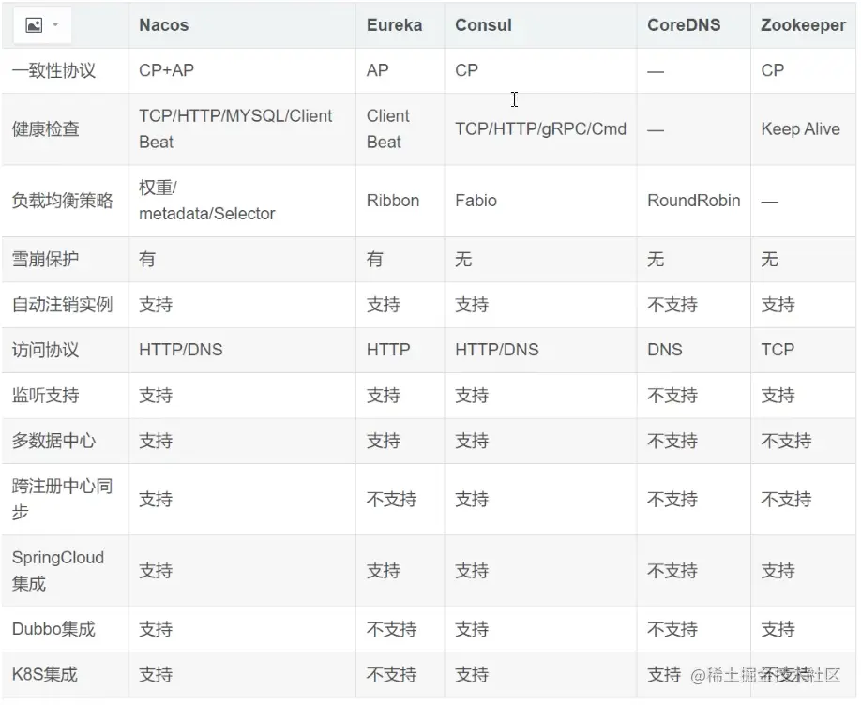861x705 pixels.
Task: Click the 跨注册中心同步 row label
Action: (62, 499)
